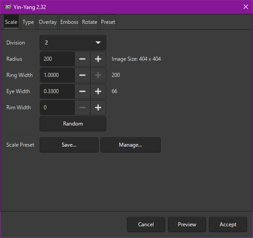Cancel the Yin-Yang dialog
This screenshot has width=253, height=238.
tap(146, 225)
